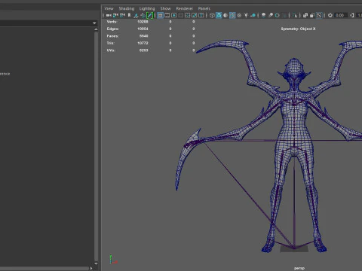Click the X-Ray icon
362x271 pixels.
[305, 16]
